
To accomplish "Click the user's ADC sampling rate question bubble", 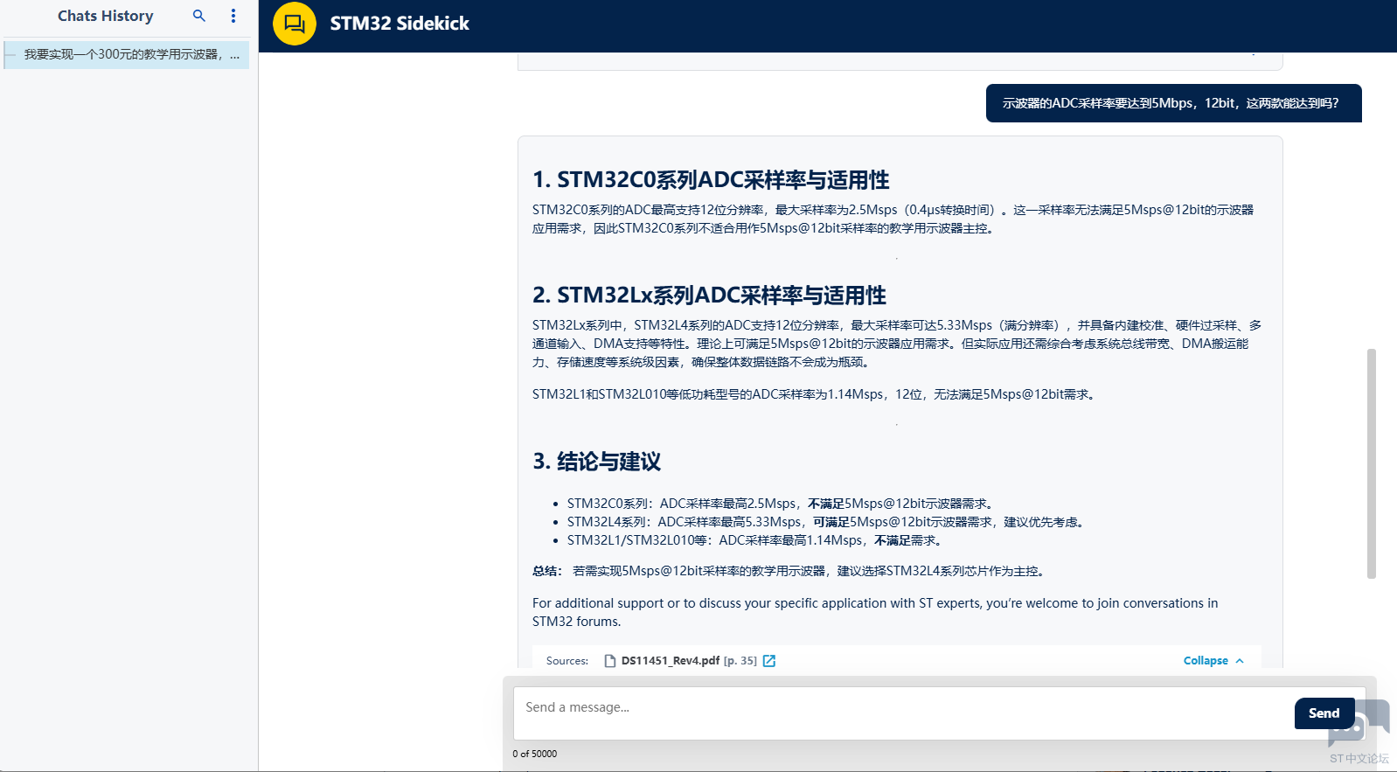I will pos(1173,103).
